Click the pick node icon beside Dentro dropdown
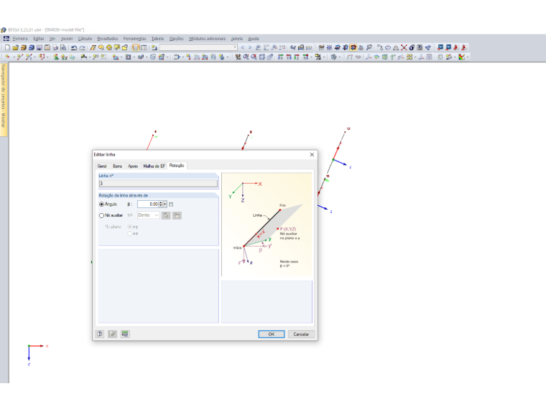This screenshot has height=409, width=546. click(166, 216)
